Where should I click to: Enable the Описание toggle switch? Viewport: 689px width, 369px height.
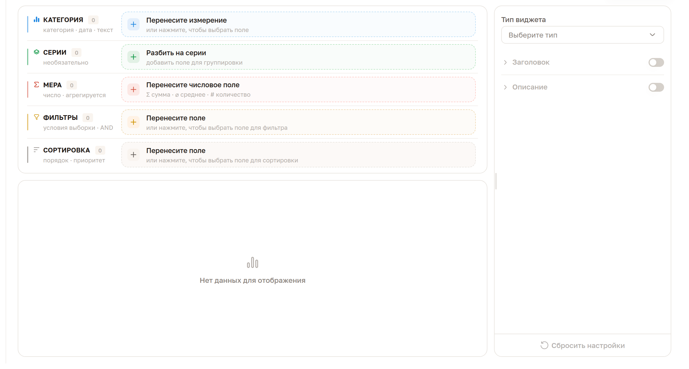pyautogui.click(x=656, y=87)
